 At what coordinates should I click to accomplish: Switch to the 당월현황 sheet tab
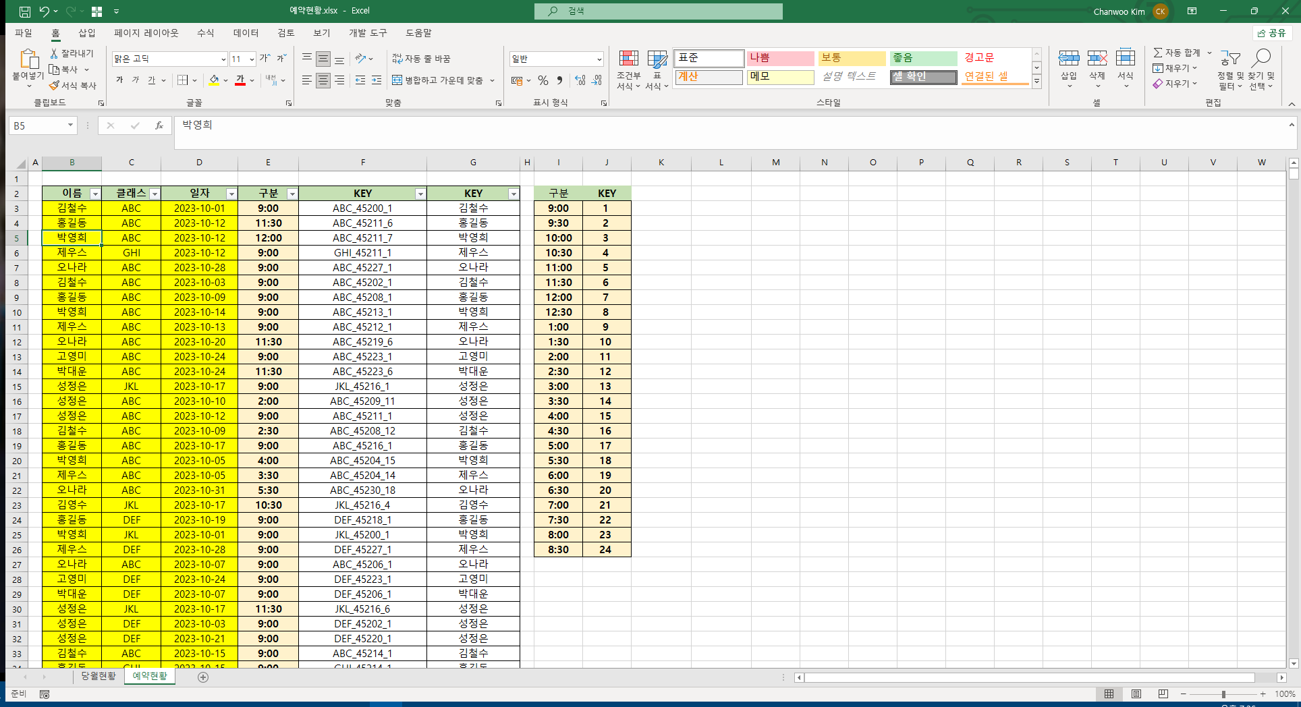coord(99,676)
